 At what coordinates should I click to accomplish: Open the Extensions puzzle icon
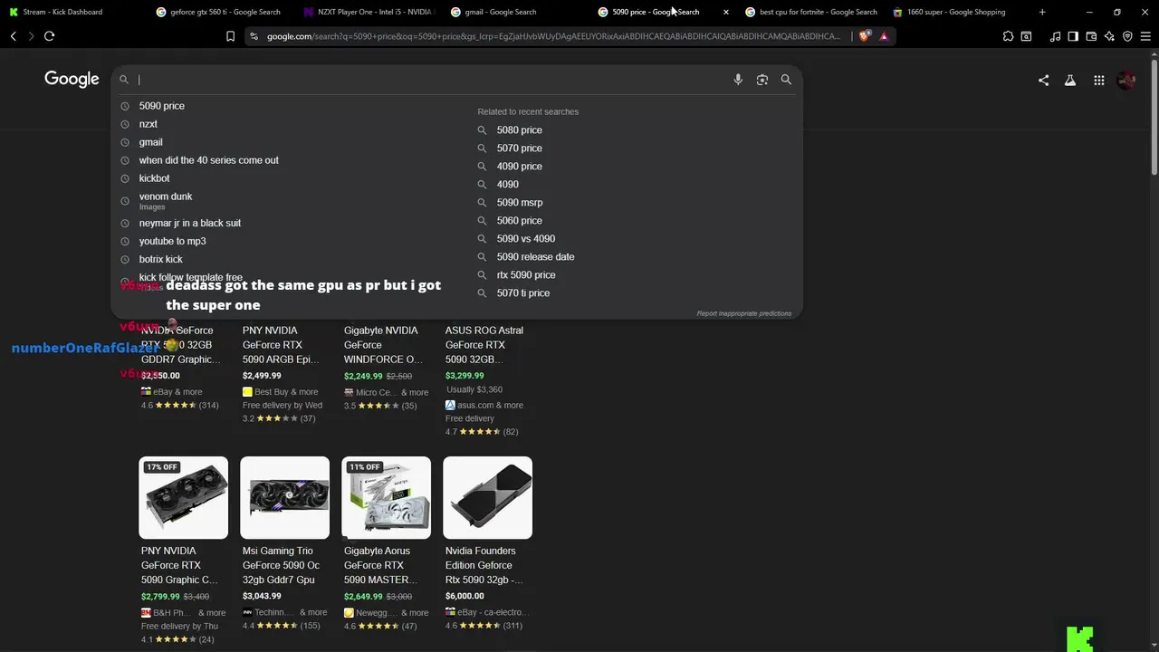[x=1008, y=36]
